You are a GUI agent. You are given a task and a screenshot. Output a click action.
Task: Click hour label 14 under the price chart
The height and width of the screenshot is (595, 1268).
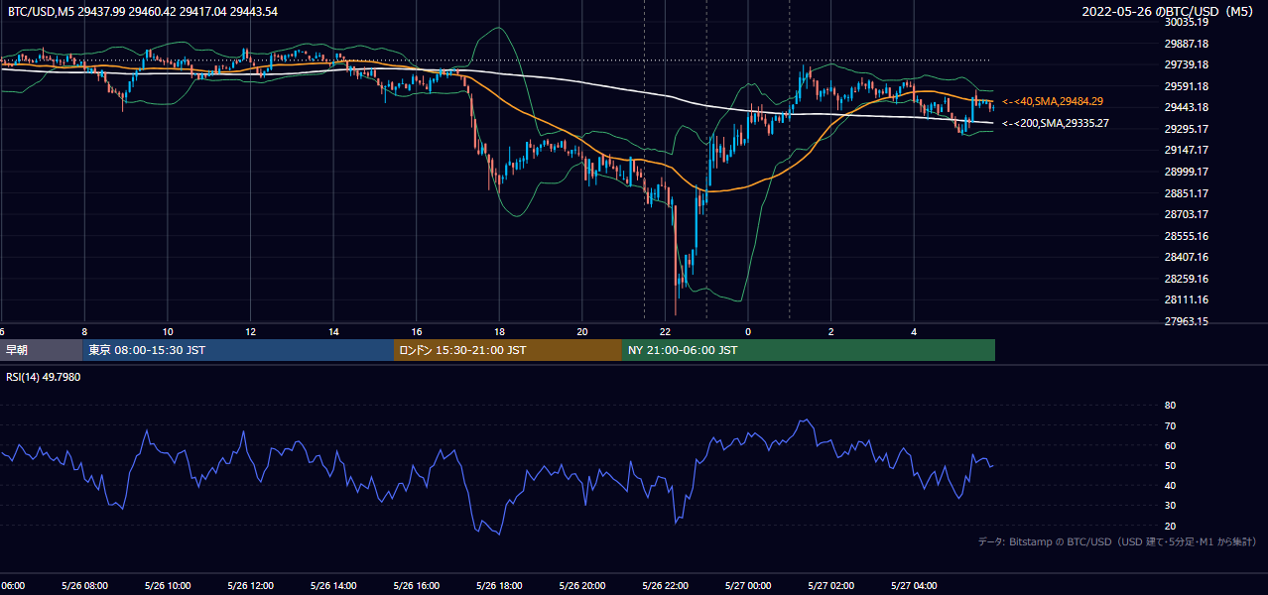(x=333, y=332)
